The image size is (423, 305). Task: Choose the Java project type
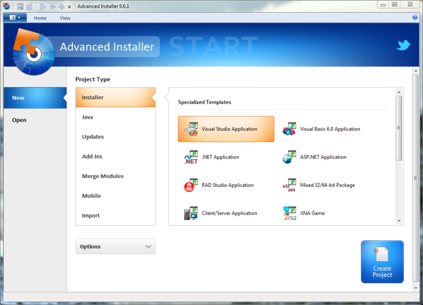click(115, 117)
